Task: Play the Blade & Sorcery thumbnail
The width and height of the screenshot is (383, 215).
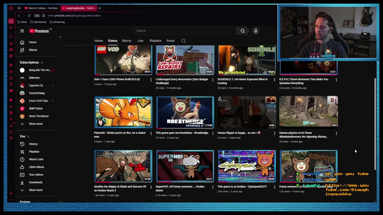Action: 123,166
